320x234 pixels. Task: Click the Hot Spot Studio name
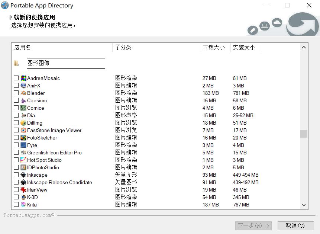(x=44, y=160)
